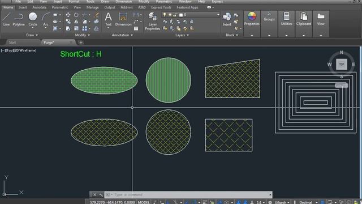Open the Express menu
The width and height of the screenshot is (362, 204).
217,1
